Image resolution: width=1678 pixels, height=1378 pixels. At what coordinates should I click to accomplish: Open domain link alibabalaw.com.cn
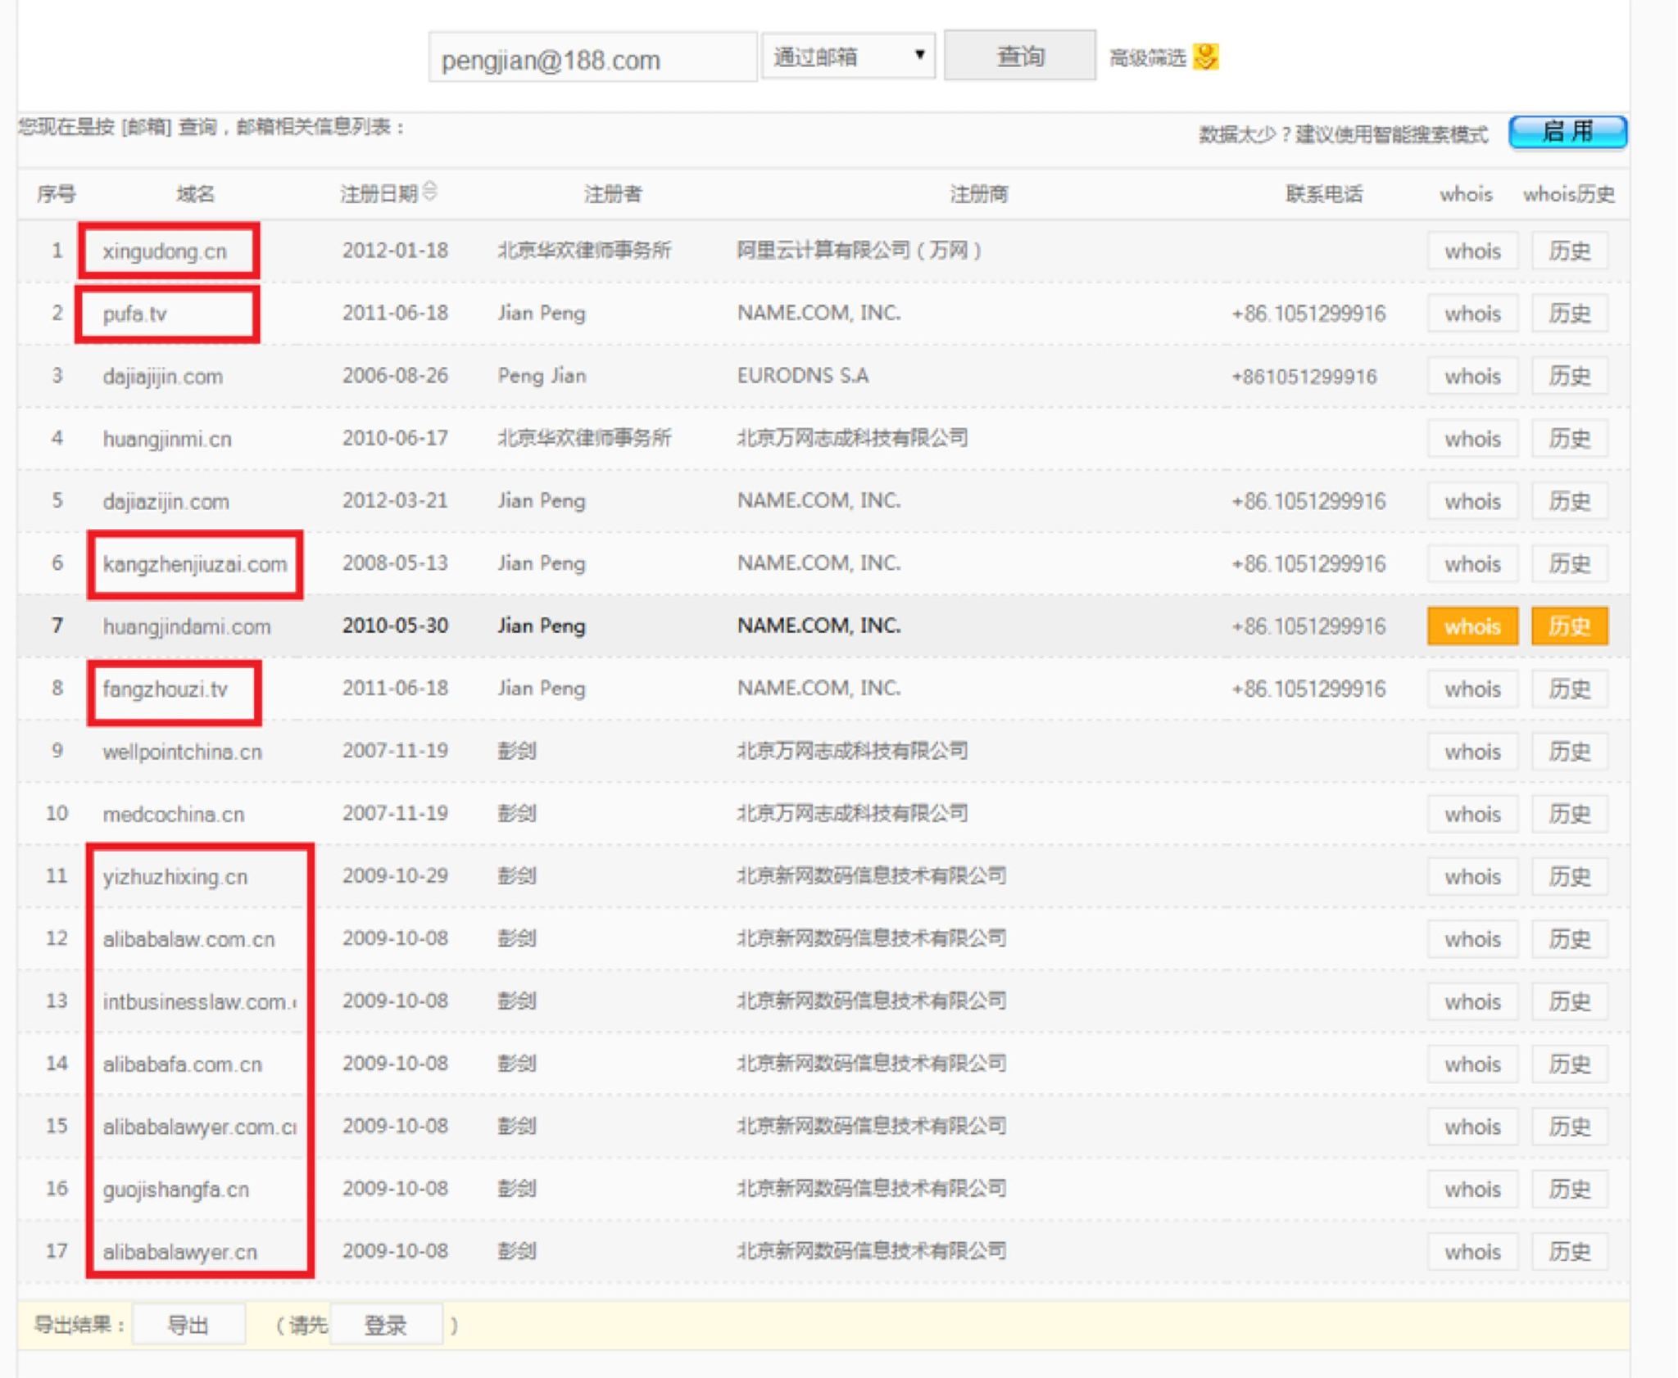pos(188,939)
